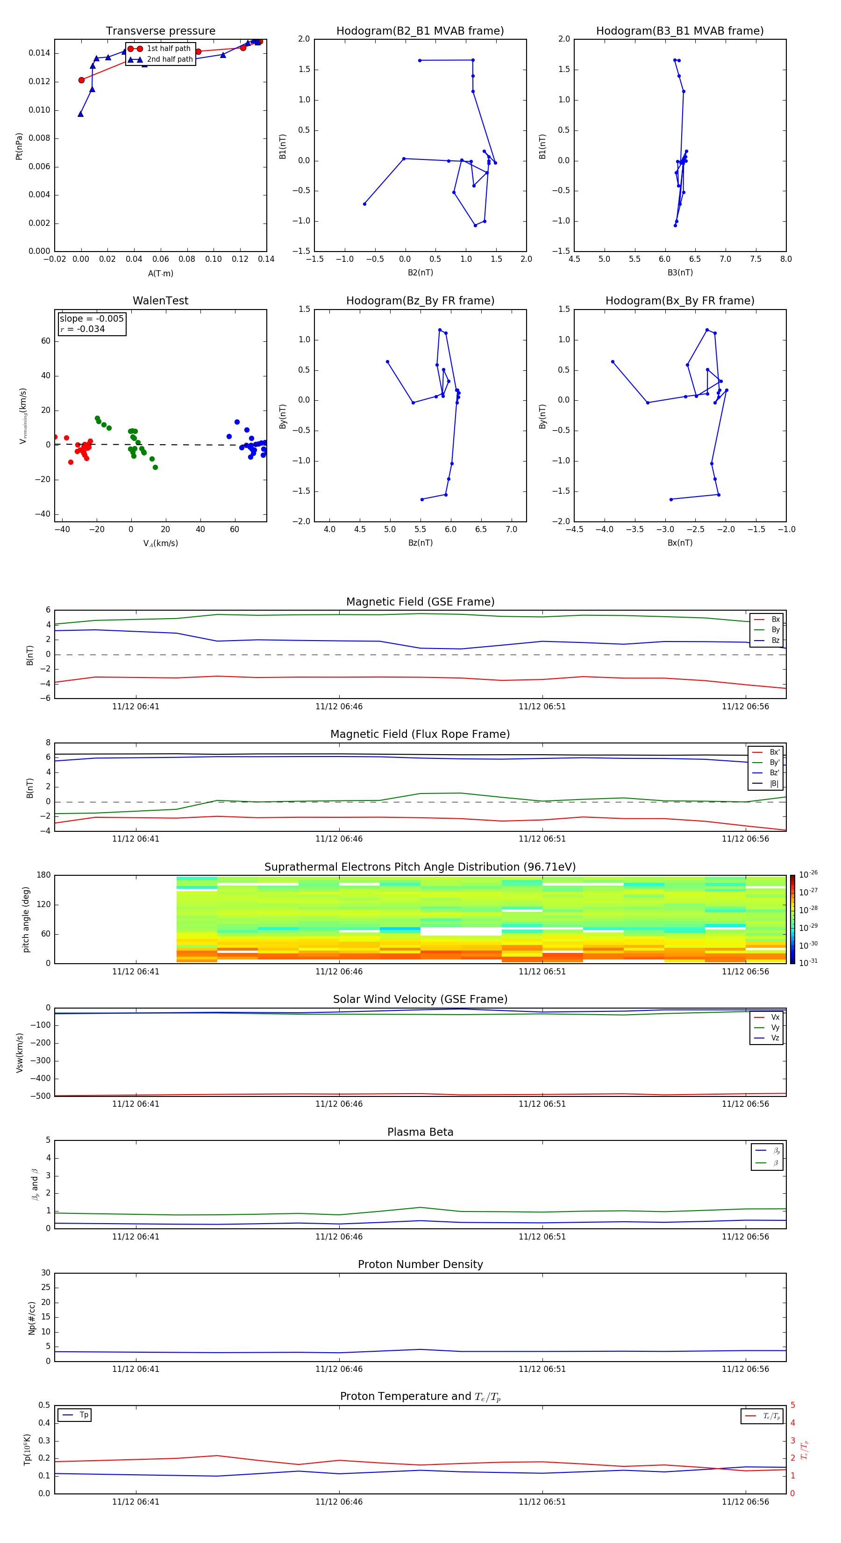Select the red 'Te/Tp' legend entry

[x=763, y=1416]
